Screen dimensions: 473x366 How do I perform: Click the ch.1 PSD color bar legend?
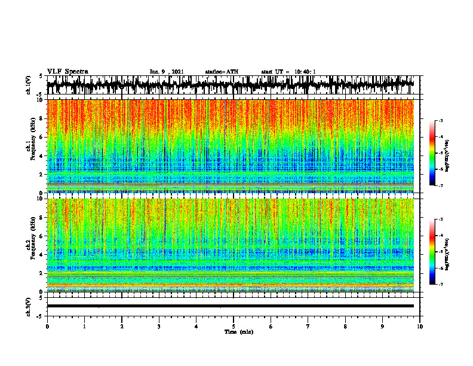pos(432,152)
